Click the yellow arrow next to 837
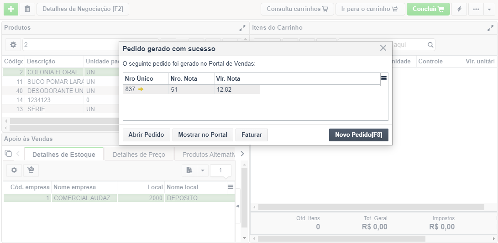Image resolution: width=498 pixels, height=243 pixels. 141,89
